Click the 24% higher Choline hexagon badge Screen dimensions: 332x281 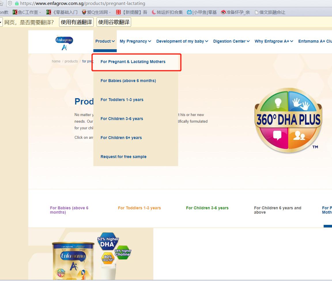[x=123, y=252]
